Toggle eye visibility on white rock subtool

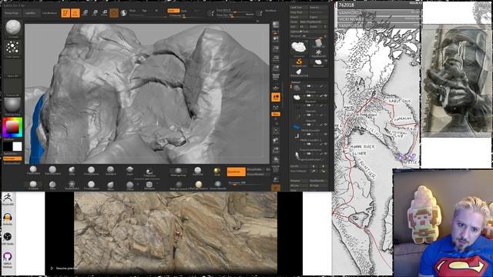tap(326, 95)
